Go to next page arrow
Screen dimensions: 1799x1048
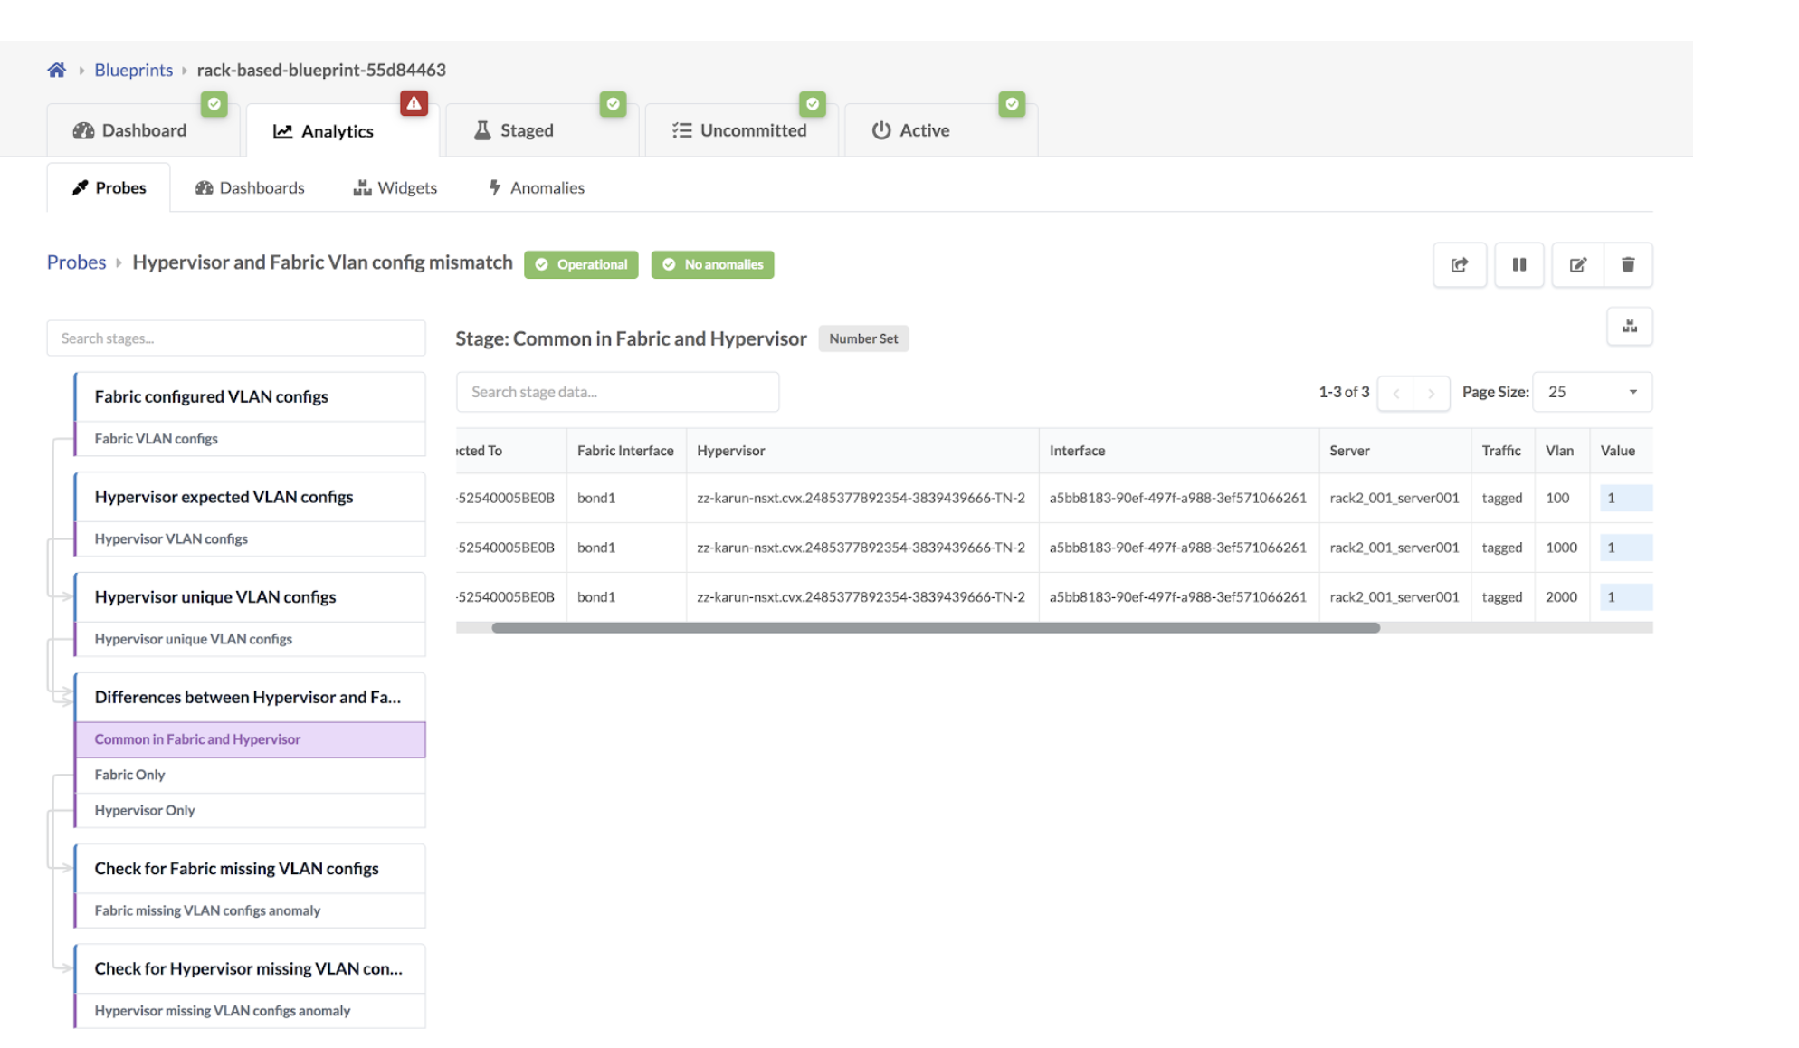coord(1431,393)
